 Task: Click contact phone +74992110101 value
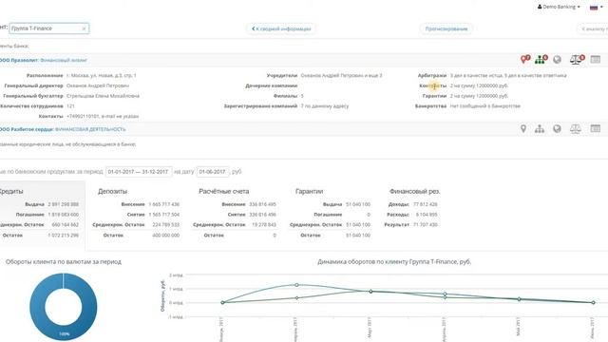83,116
